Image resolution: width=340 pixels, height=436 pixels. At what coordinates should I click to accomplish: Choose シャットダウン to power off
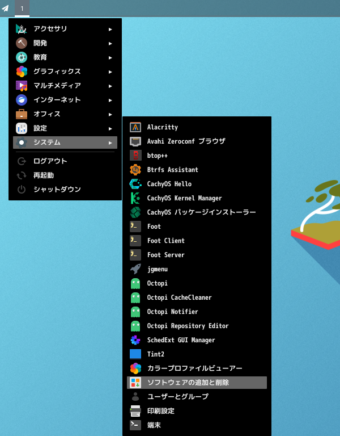[x=65, y=190]
